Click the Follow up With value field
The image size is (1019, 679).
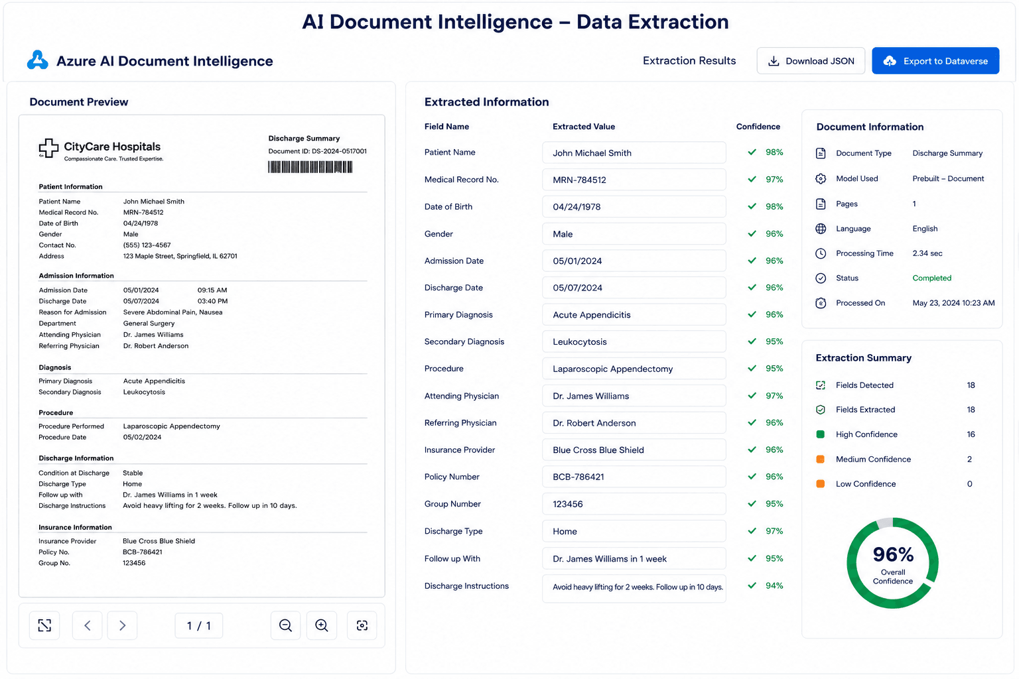click(x=634, y=559)
